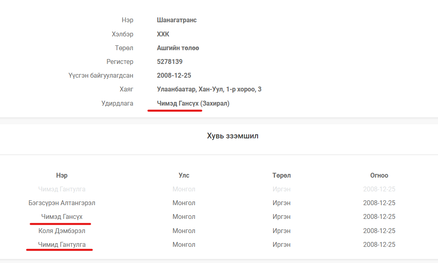Select the registration number 5278139

[169, 62]
